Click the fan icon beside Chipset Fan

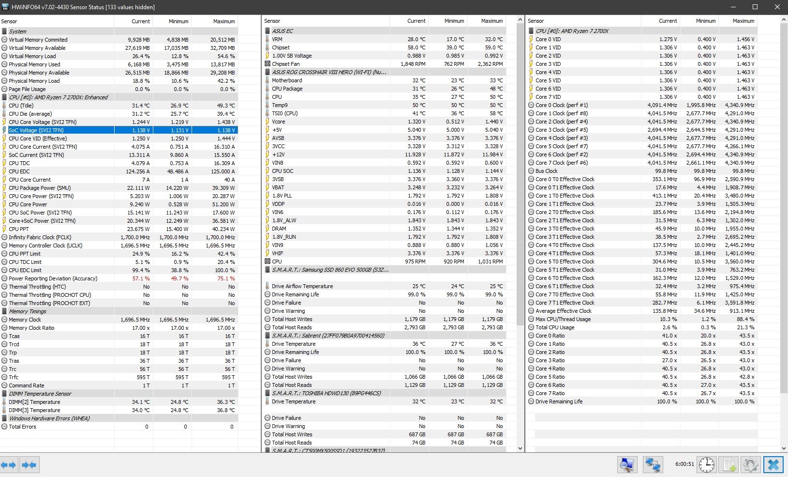[268, 64]
